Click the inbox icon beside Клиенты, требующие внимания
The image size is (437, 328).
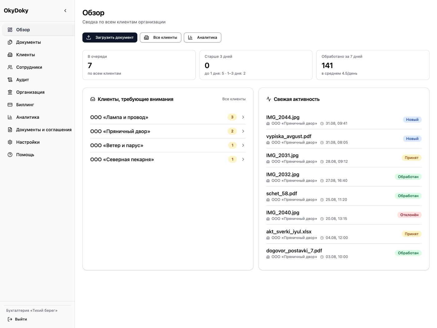point(93,99)
